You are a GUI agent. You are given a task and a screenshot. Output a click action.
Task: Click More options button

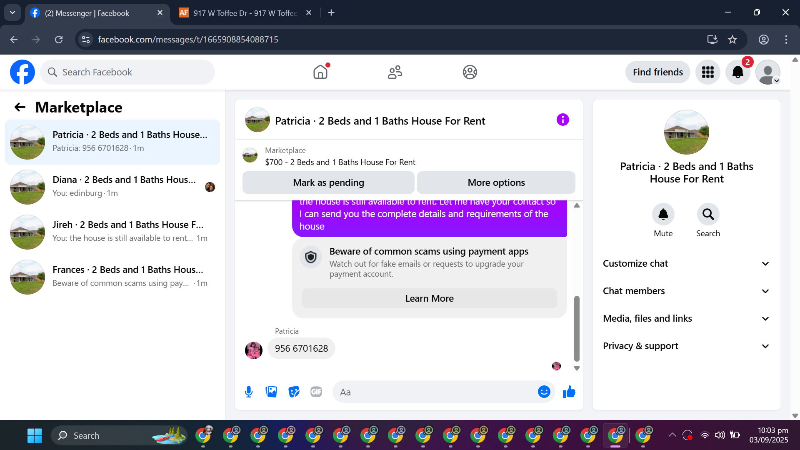[496, 182]
